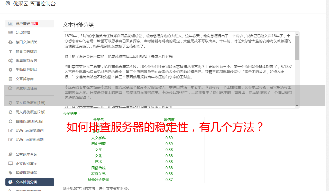Click the 分类结果： label
This screenshot has height=191, width=329.
pyautogui.click(x=72, y=114)
